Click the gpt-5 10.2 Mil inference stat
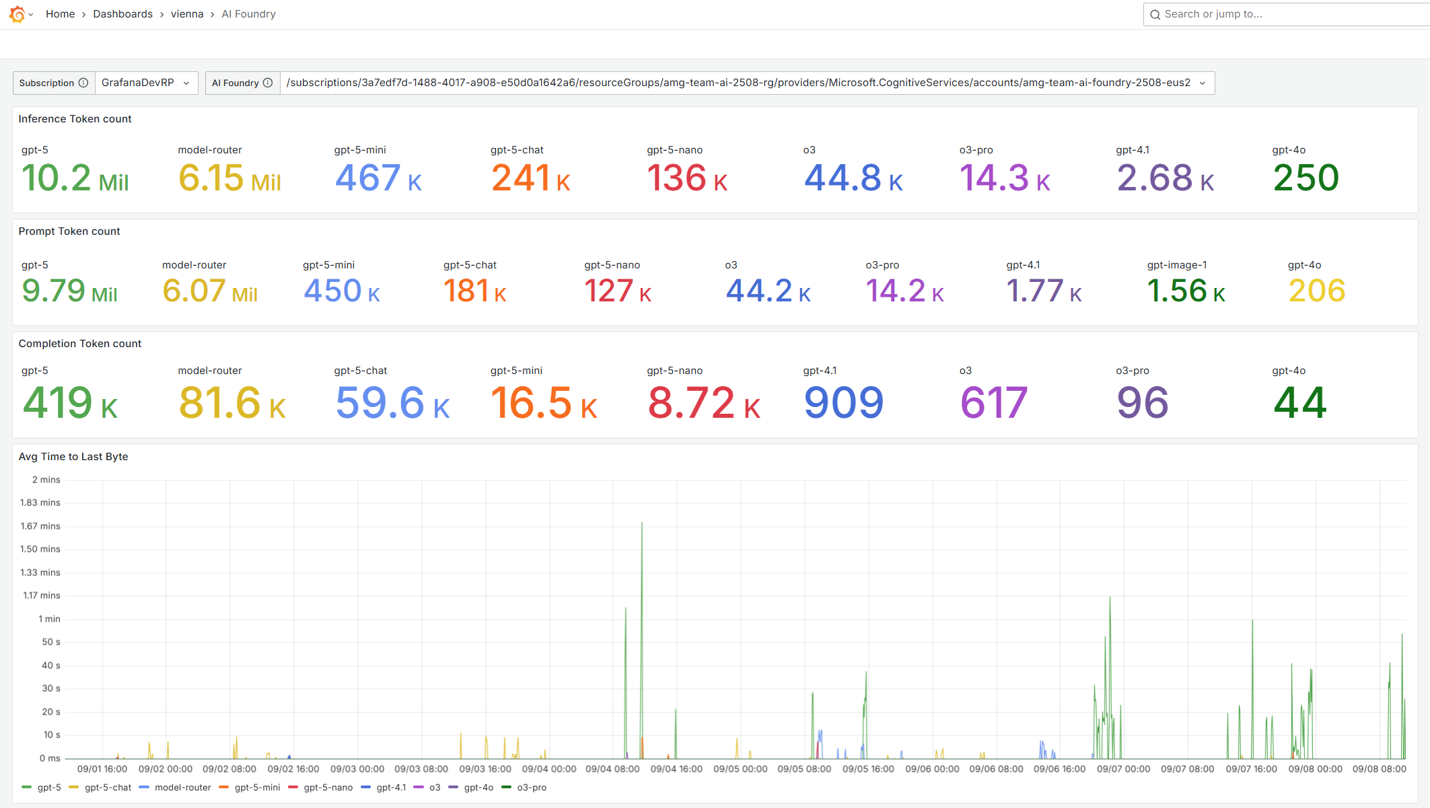Viewport: 1430px width, 808px height. click(75, 178)
